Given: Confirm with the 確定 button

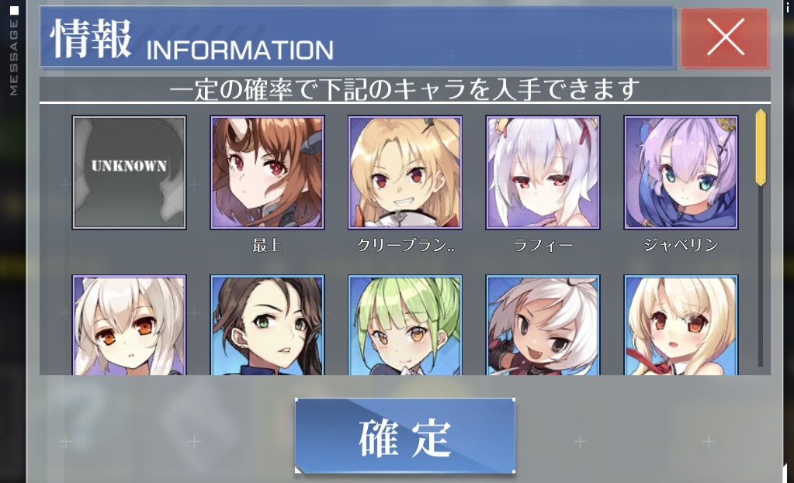Looking at the screenshot, I should pos(405,436).
